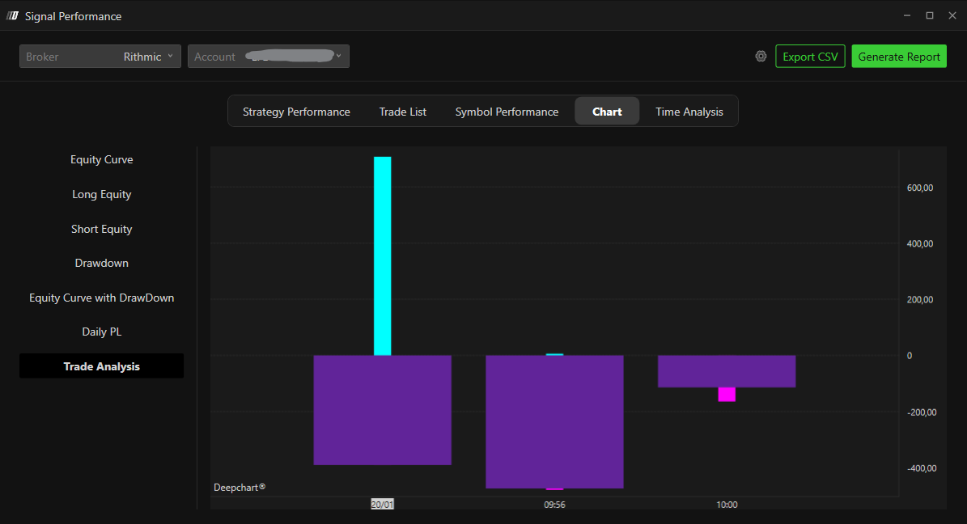The image size is (967, 524).
Task: Select the Trade Analysis sidebar item
Action: 102,366
